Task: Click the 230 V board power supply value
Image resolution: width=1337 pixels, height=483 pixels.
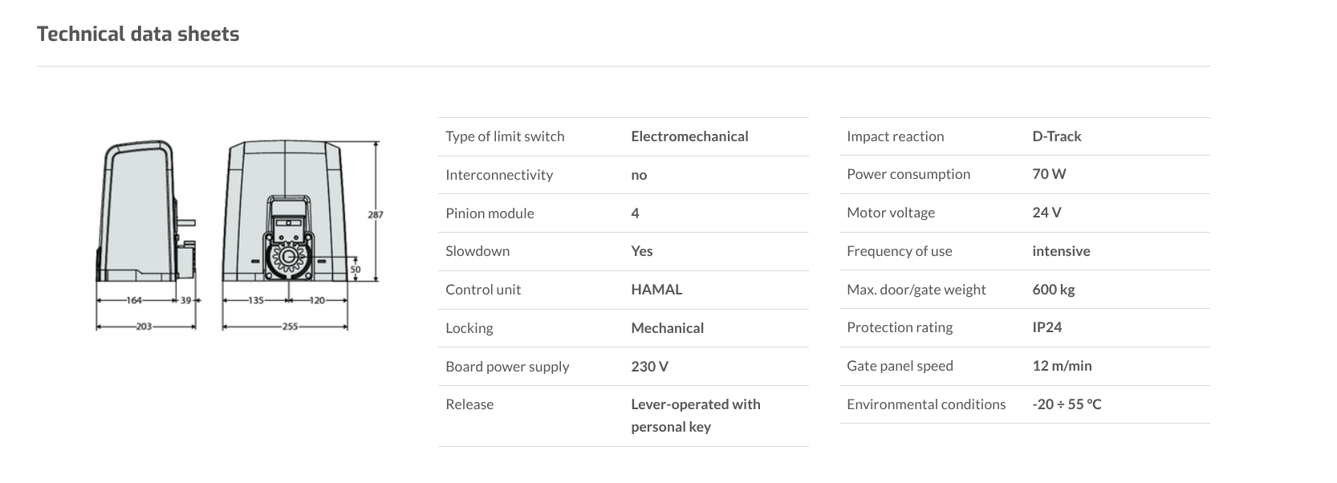Action: [x=649, y=367]
